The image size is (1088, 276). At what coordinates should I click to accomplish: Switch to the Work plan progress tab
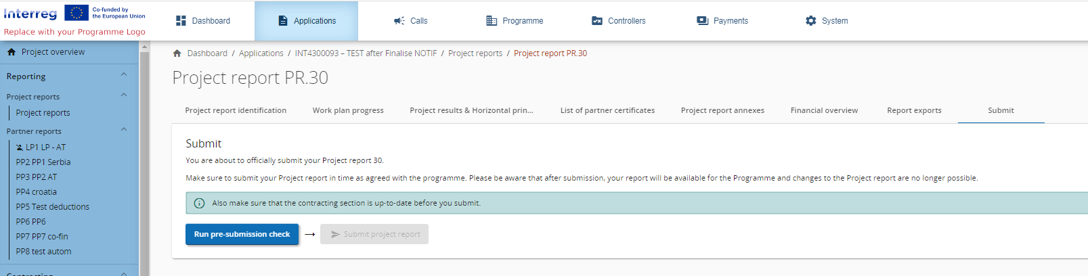pyautogui.click(x=348, y=110)
